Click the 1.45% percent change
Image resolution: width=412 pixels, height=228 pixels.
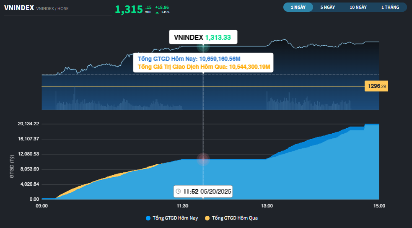point(165,12)
